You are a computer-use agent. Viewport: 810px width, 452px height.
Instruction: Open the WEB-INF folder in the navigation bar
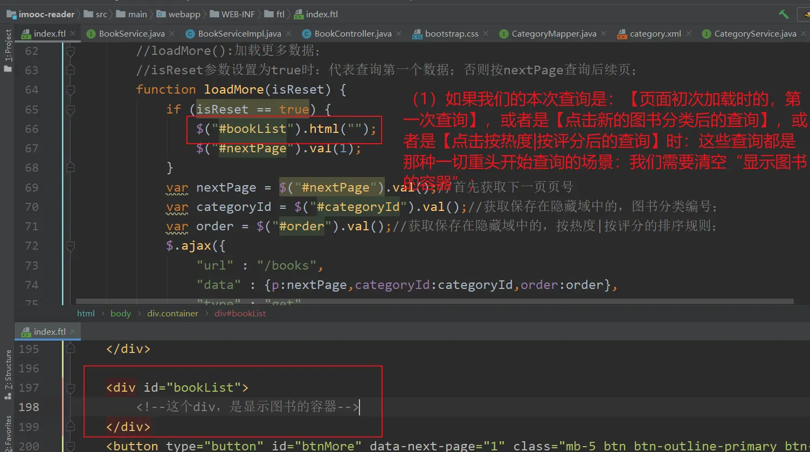coord(231,15)
